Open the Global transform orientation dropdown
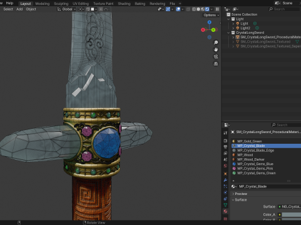The width and height of the screenshot is (301, 225). [x=66, y=9]
